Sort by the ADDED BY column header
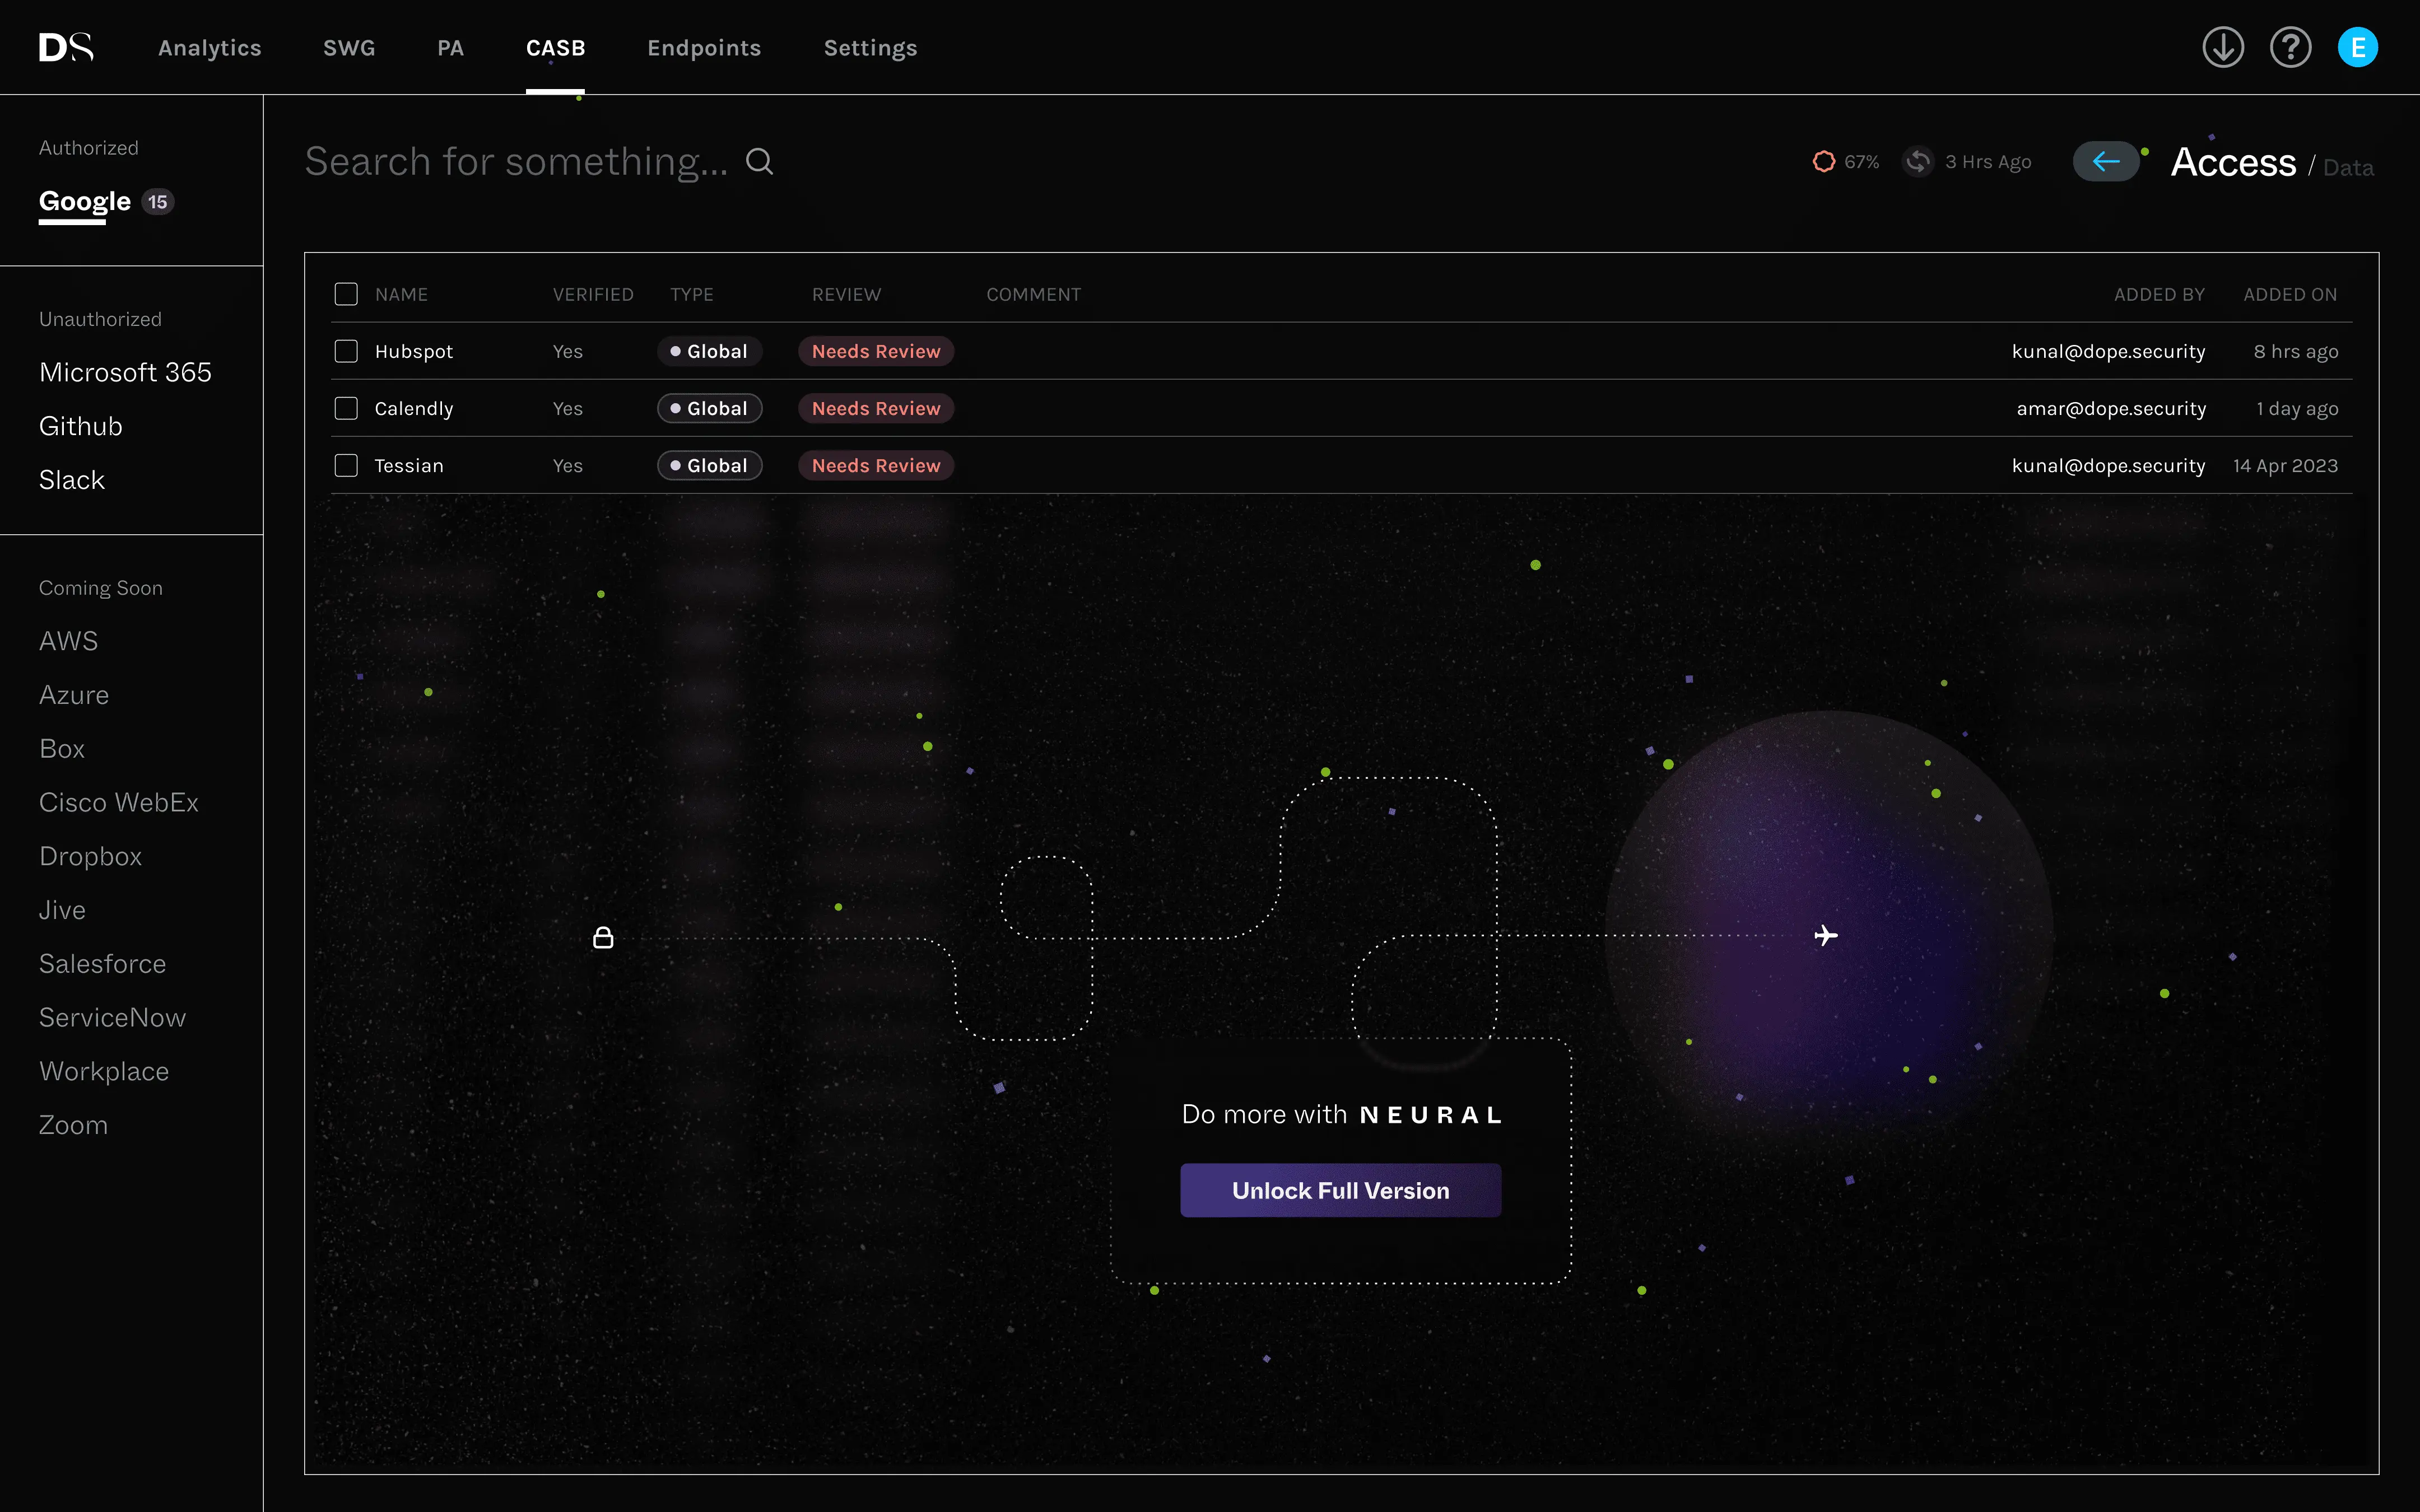This screenshot has width=2420, height=1512. point(2159,294)
